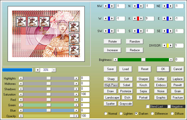Increase the K center value arrow
Image resolution: width=187 pixels, height=120 pixels.
[x=141, y=18]
